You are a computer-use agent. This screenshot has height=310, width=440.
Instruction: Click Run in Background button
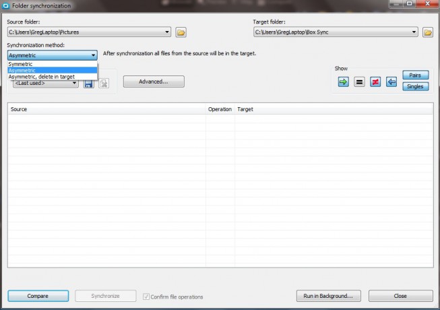(329, 296)
